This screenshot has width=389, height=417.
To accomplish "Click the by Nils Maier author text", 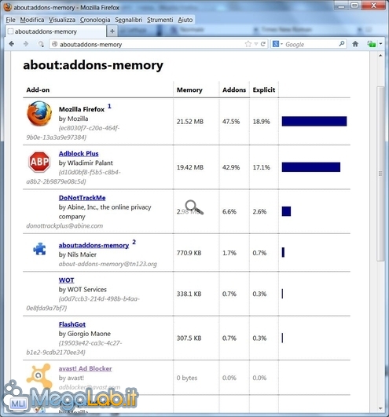I will [78, 254].
